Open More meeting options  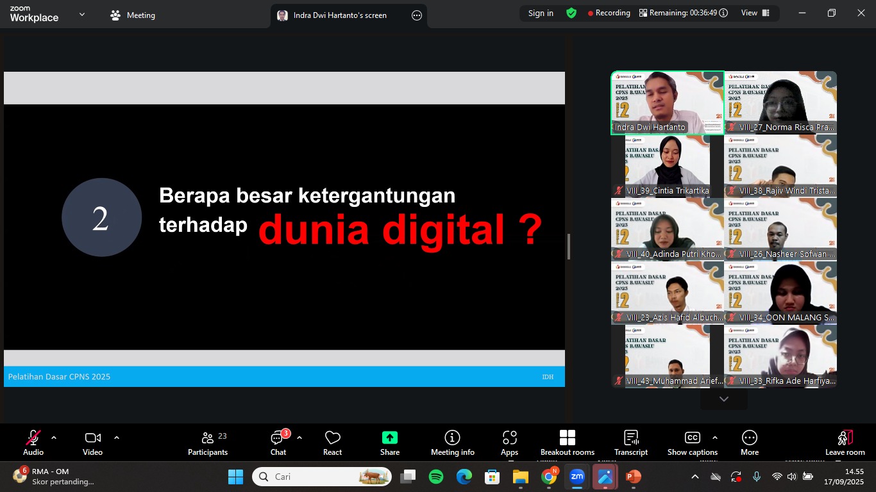(749, 442)
